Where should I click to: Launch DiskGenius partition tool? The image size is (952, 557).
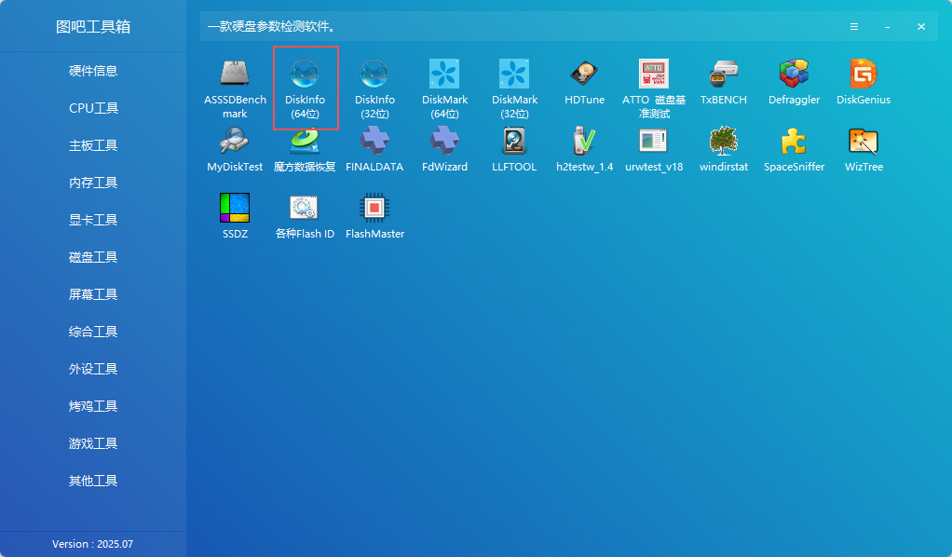pos(864,82)
